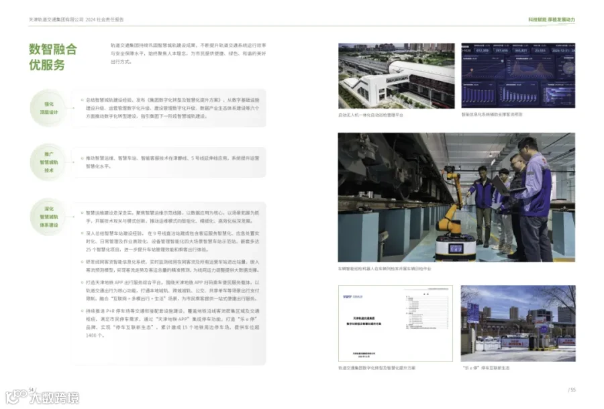Screen dimensions: 604x409
Task: Click the green header label "科技赋能 厚植发展动力"
Action: tap(552, 19)
